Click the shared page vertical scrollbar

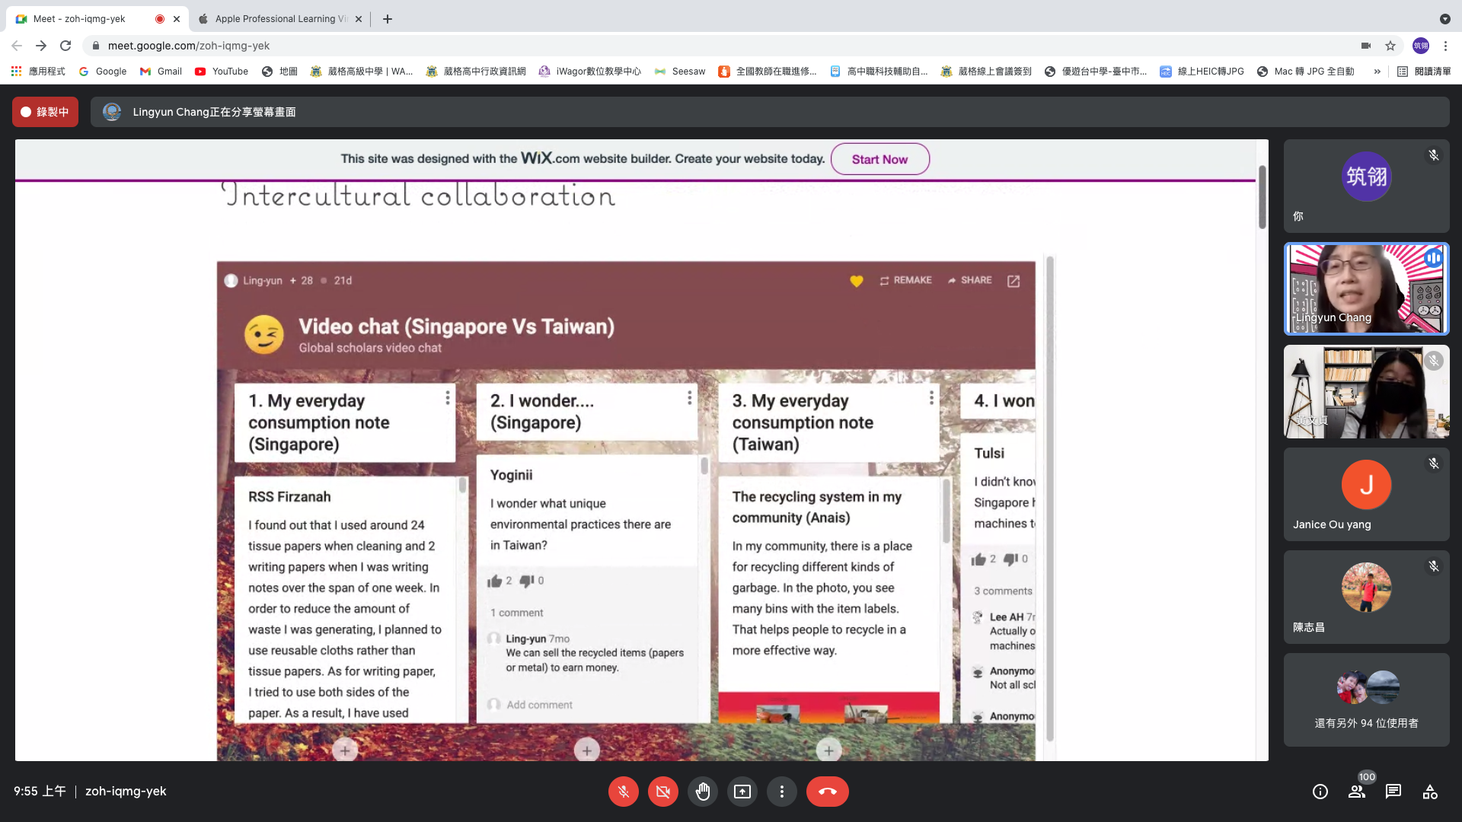(1262, 198)
